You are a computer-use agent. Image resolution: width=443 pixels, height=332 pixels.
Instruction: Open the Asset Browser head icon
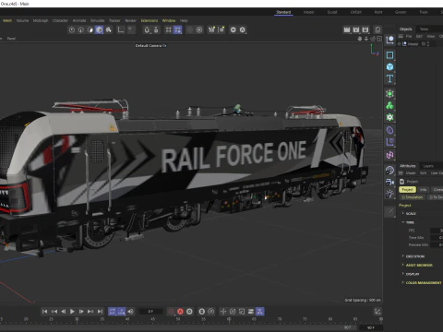coord(377,30)
